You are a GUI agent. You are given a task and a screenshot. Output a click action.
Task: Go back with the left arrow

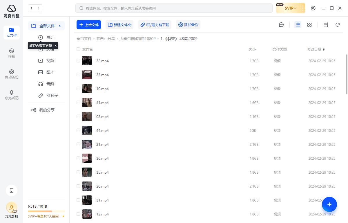coord(32,8)
